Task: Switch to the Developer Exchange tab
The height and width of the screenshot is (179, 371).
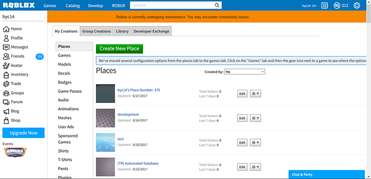Action: (151, 32)
